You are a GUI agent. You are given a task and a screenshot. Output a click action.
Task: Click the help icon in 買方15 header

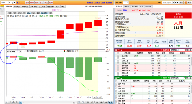[x=162, y=50]
